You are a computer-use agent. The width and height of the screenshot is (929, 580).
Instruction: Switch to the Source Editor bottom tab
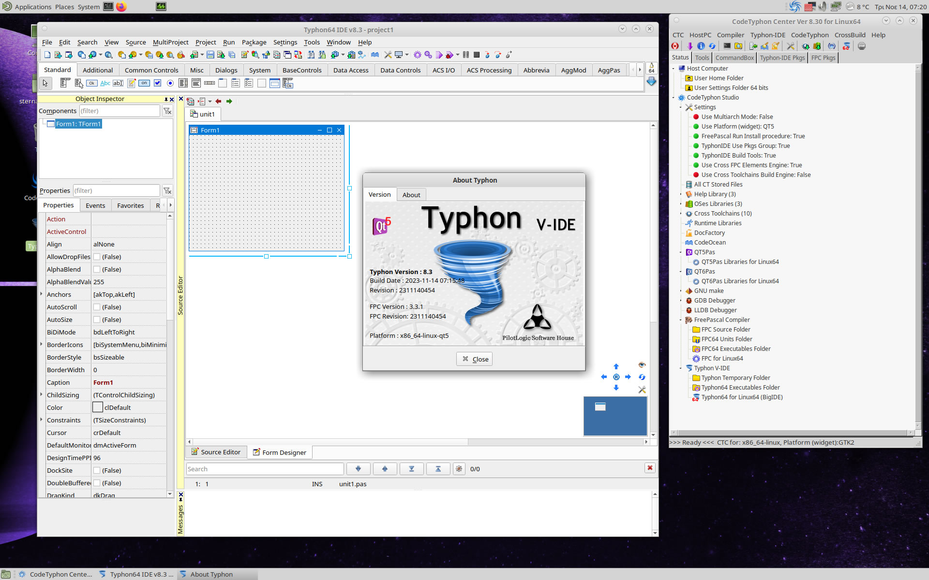point(216,452)
